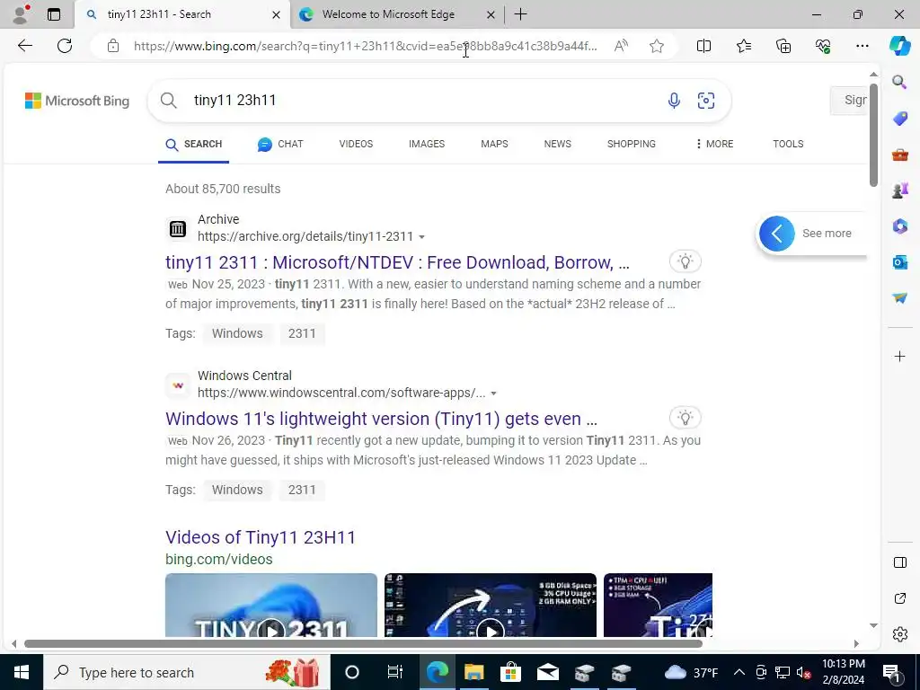Open Videos of Tiny11 23H11 link
The height and width of the screenshot is (690, 920).
coord(261,537)
